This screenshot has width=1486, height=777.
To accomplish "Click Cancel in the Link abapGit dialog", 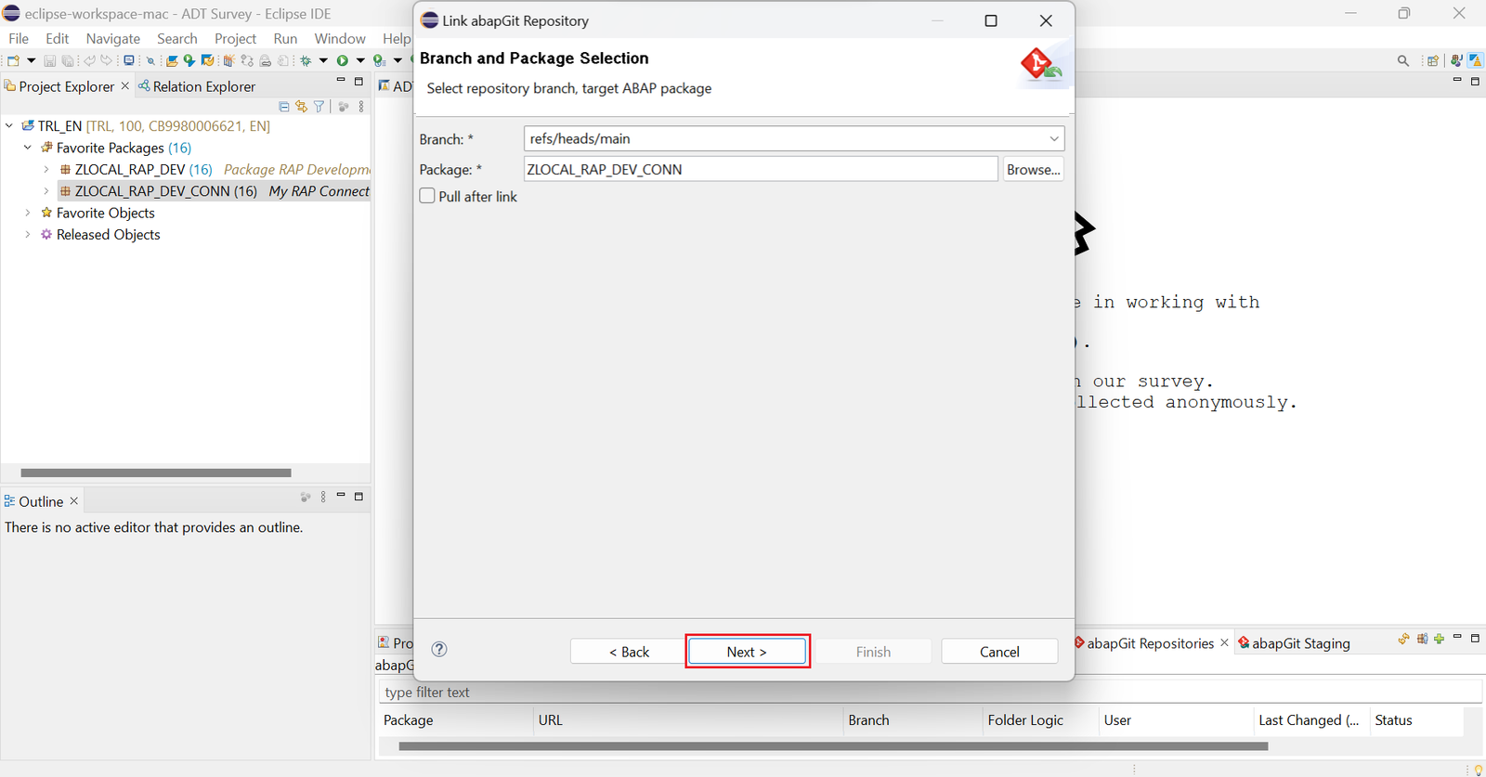I will pos(999,652).
